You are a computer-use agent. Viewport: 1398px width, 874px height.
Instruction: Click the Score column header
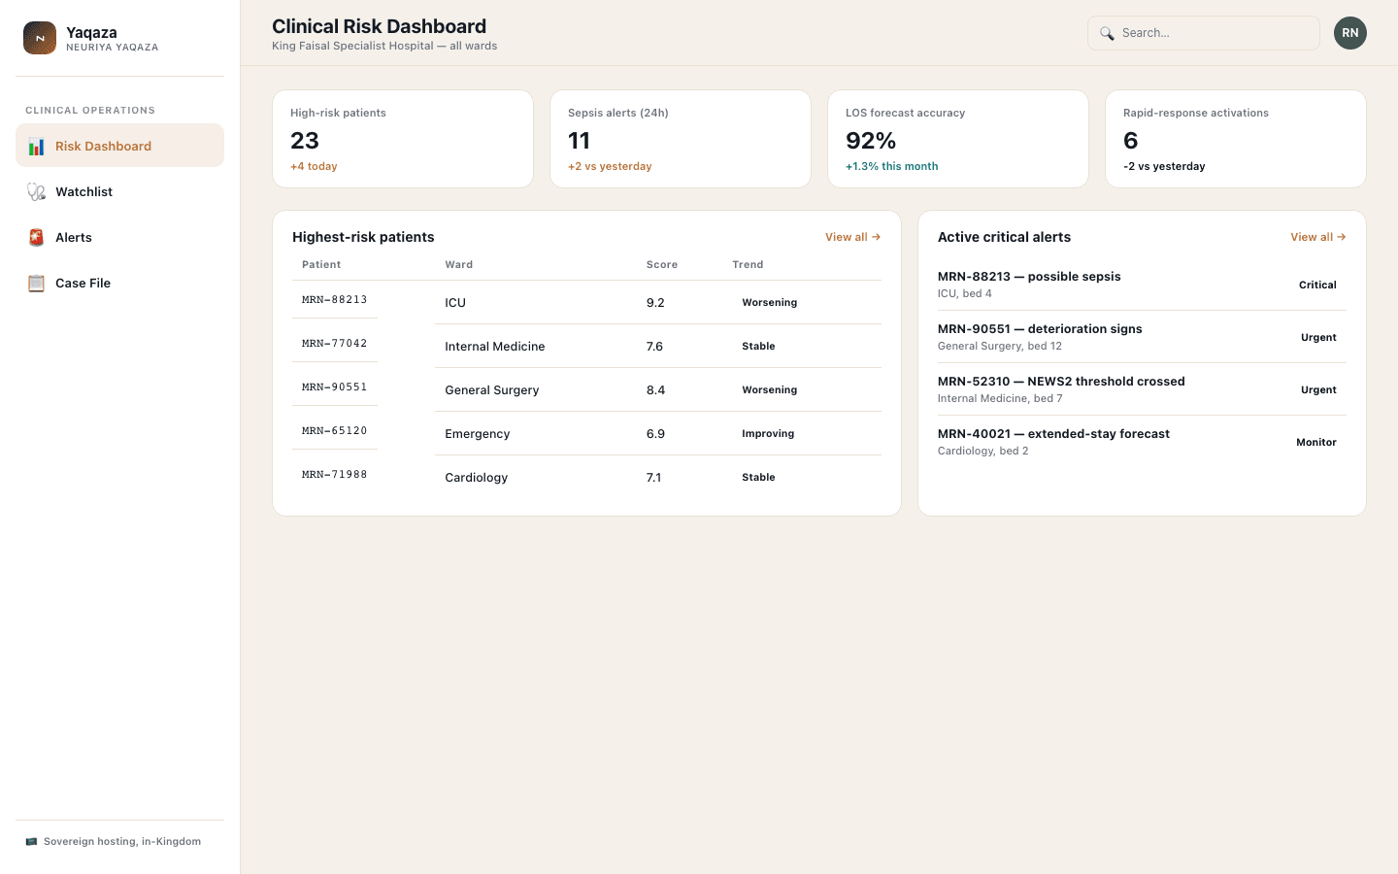pos(662,265)
